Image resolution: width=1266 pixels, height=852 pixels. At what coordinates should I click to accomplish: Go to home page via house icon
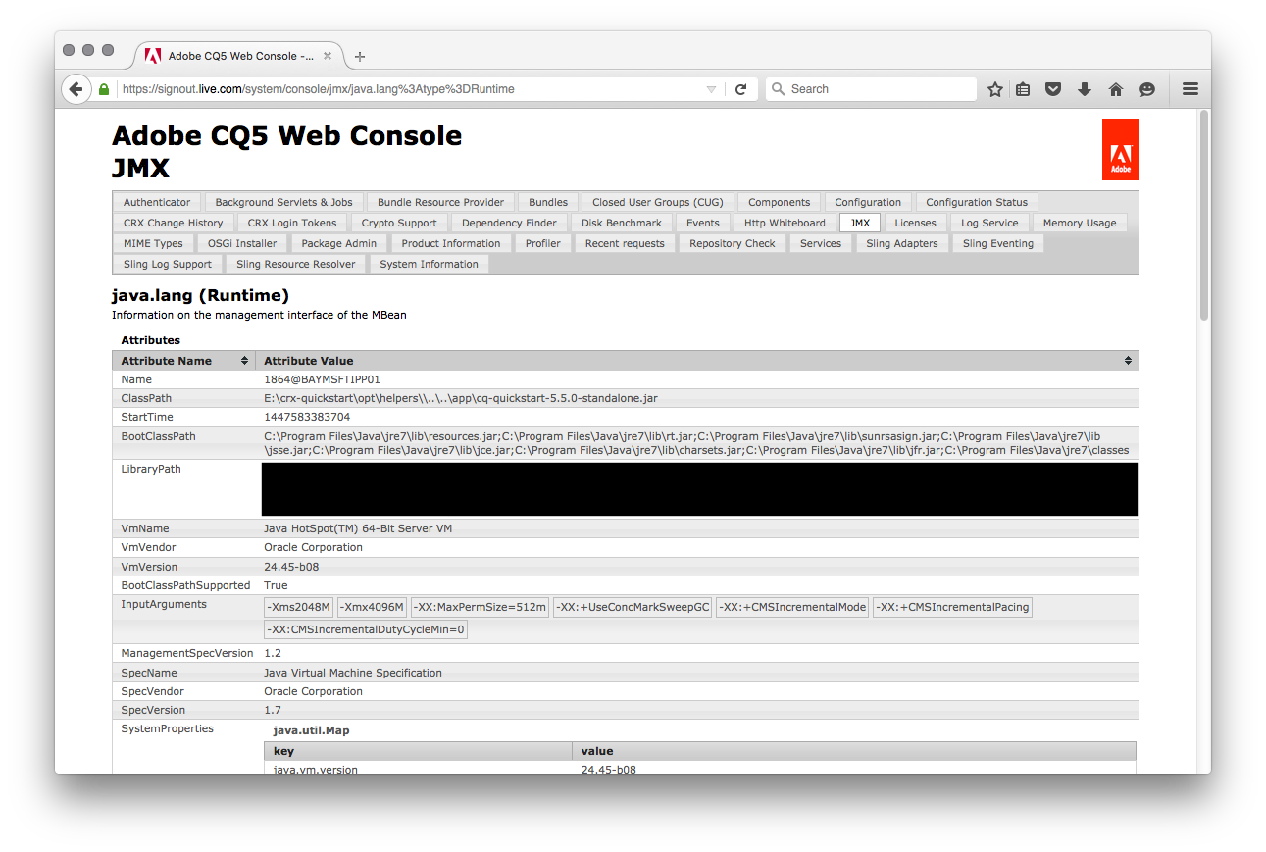click(x=1115, y=89)
